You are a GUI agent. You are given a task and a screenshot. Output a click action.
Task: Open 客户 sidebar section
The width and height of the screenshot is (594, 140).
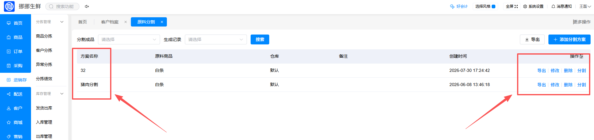tap(16, 108)
